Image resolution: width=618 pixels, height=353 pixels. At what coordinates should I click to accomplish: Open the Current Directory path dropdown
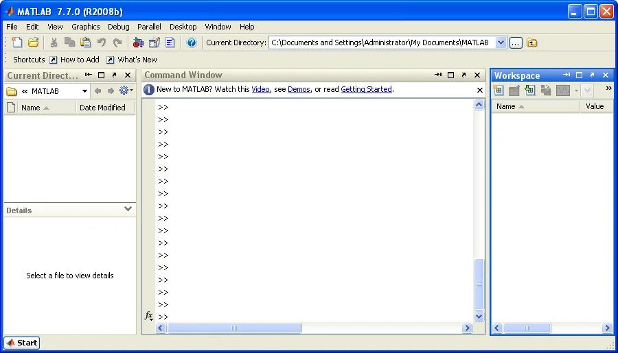point(500,42)
